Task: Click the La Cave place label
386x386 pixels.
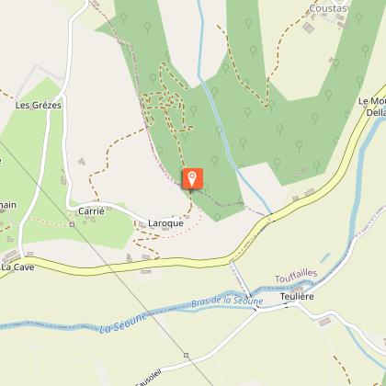Action: pyautogui.click(x=17, y=267)
